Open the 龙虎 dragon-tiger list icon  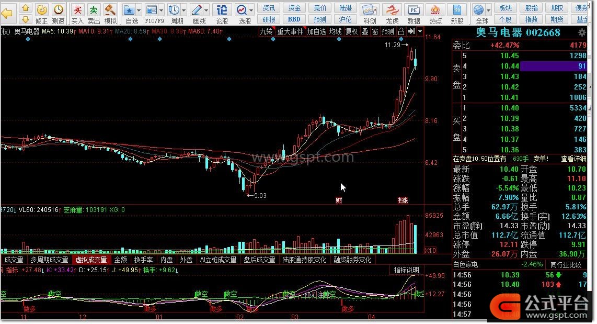pyautogui.click(x=392, y=13)
